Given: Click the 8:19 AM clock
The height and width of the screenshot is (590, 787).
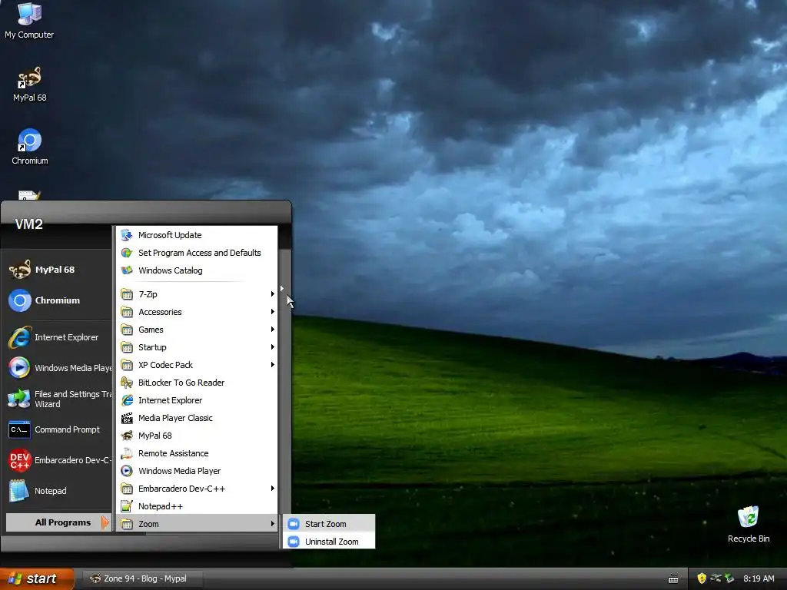Looking at the screenshot, I should pos(759,578).
